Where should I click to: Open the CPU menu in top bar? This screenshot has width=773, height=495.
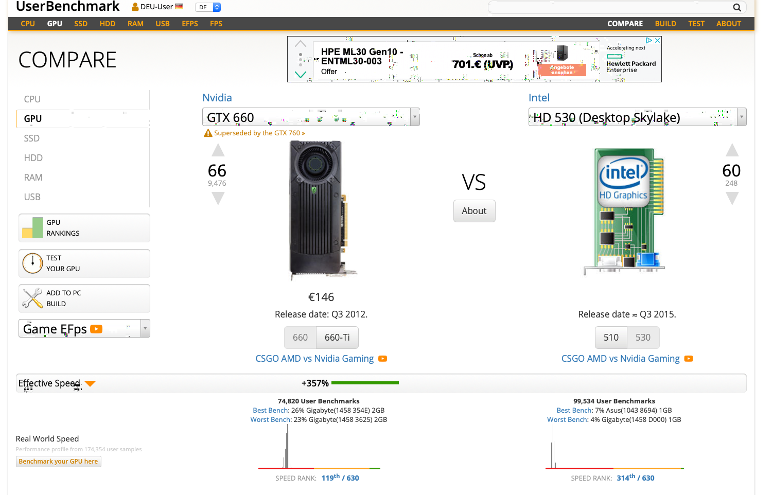[x=28, y=24]
